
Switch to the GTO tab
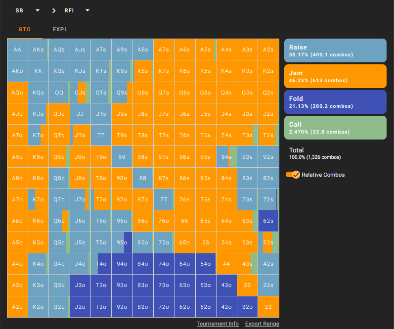[25, 29]
